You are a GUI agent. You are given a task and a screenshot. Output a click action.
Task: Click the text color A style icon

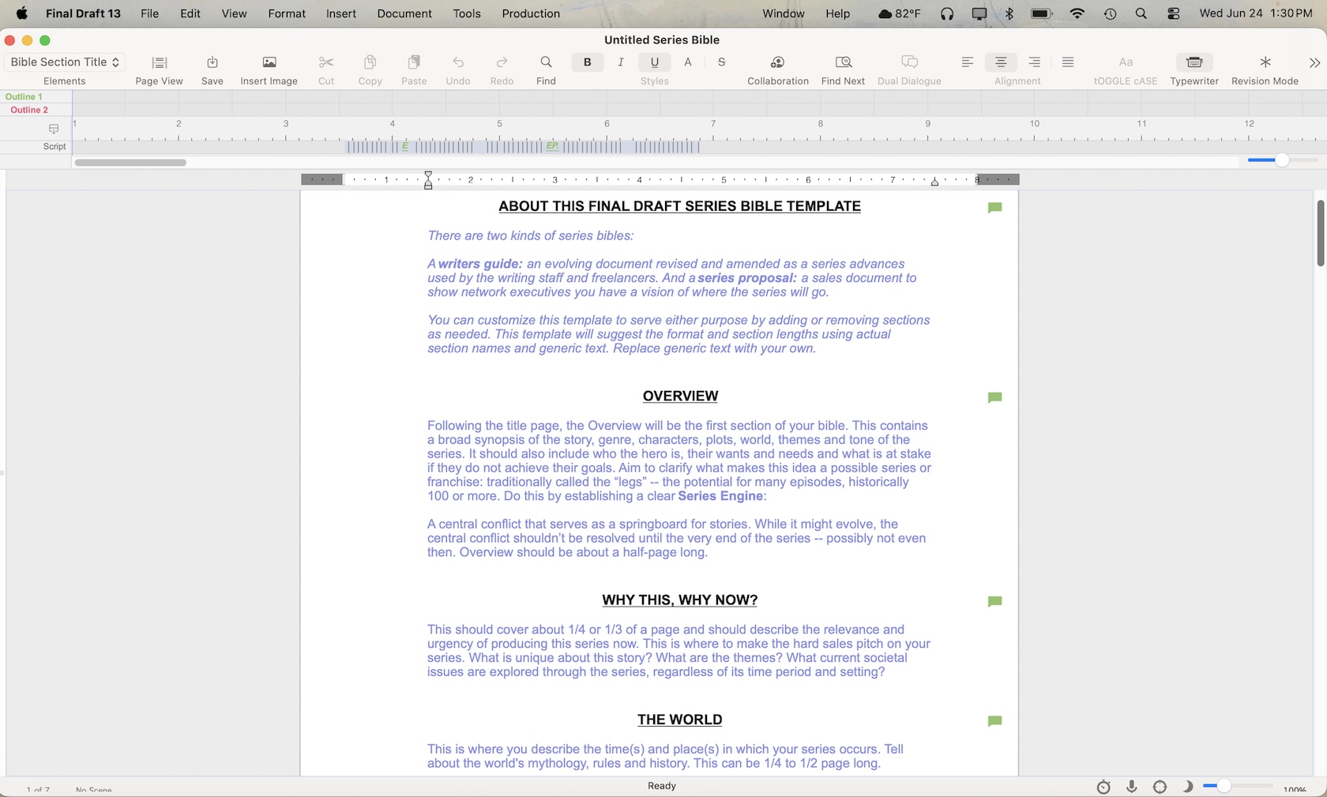click(x=688, y=62)
